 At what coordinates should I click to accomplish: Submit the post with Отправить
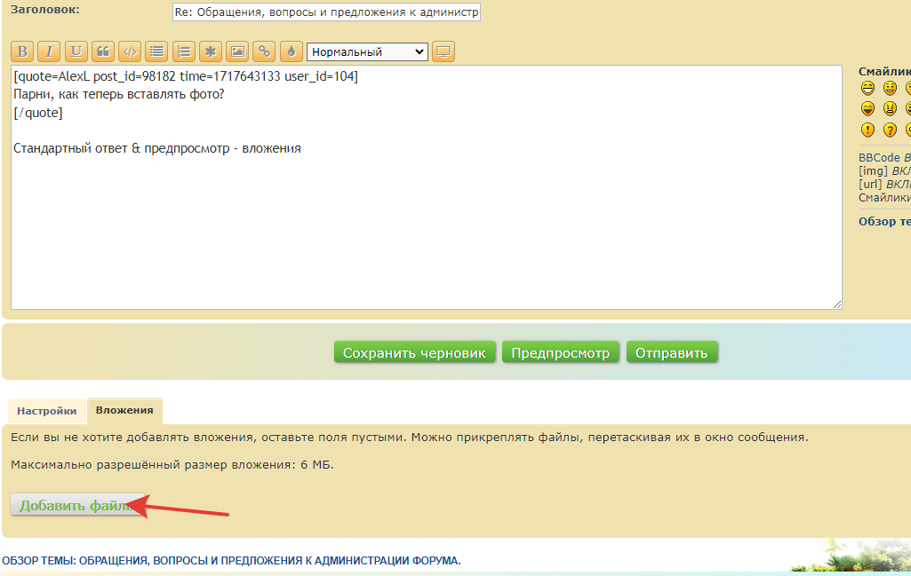[x=672, y=352]
